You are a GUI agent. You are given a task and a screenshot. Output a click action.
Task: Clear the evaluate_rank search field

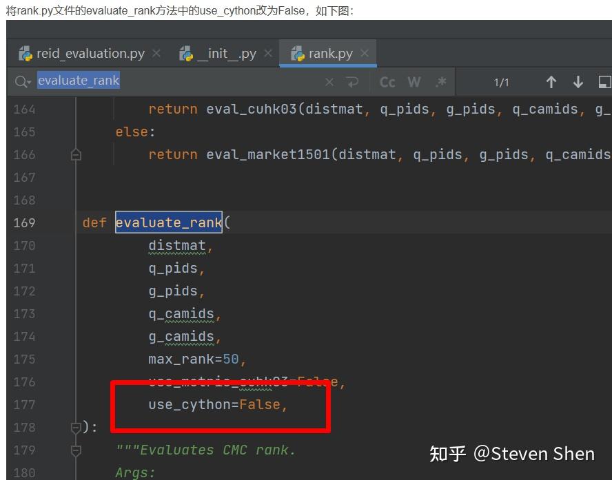(x=329, y=81)
